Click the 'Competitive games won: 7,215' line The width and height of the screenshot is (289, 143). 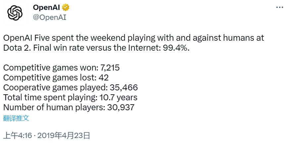61,68
